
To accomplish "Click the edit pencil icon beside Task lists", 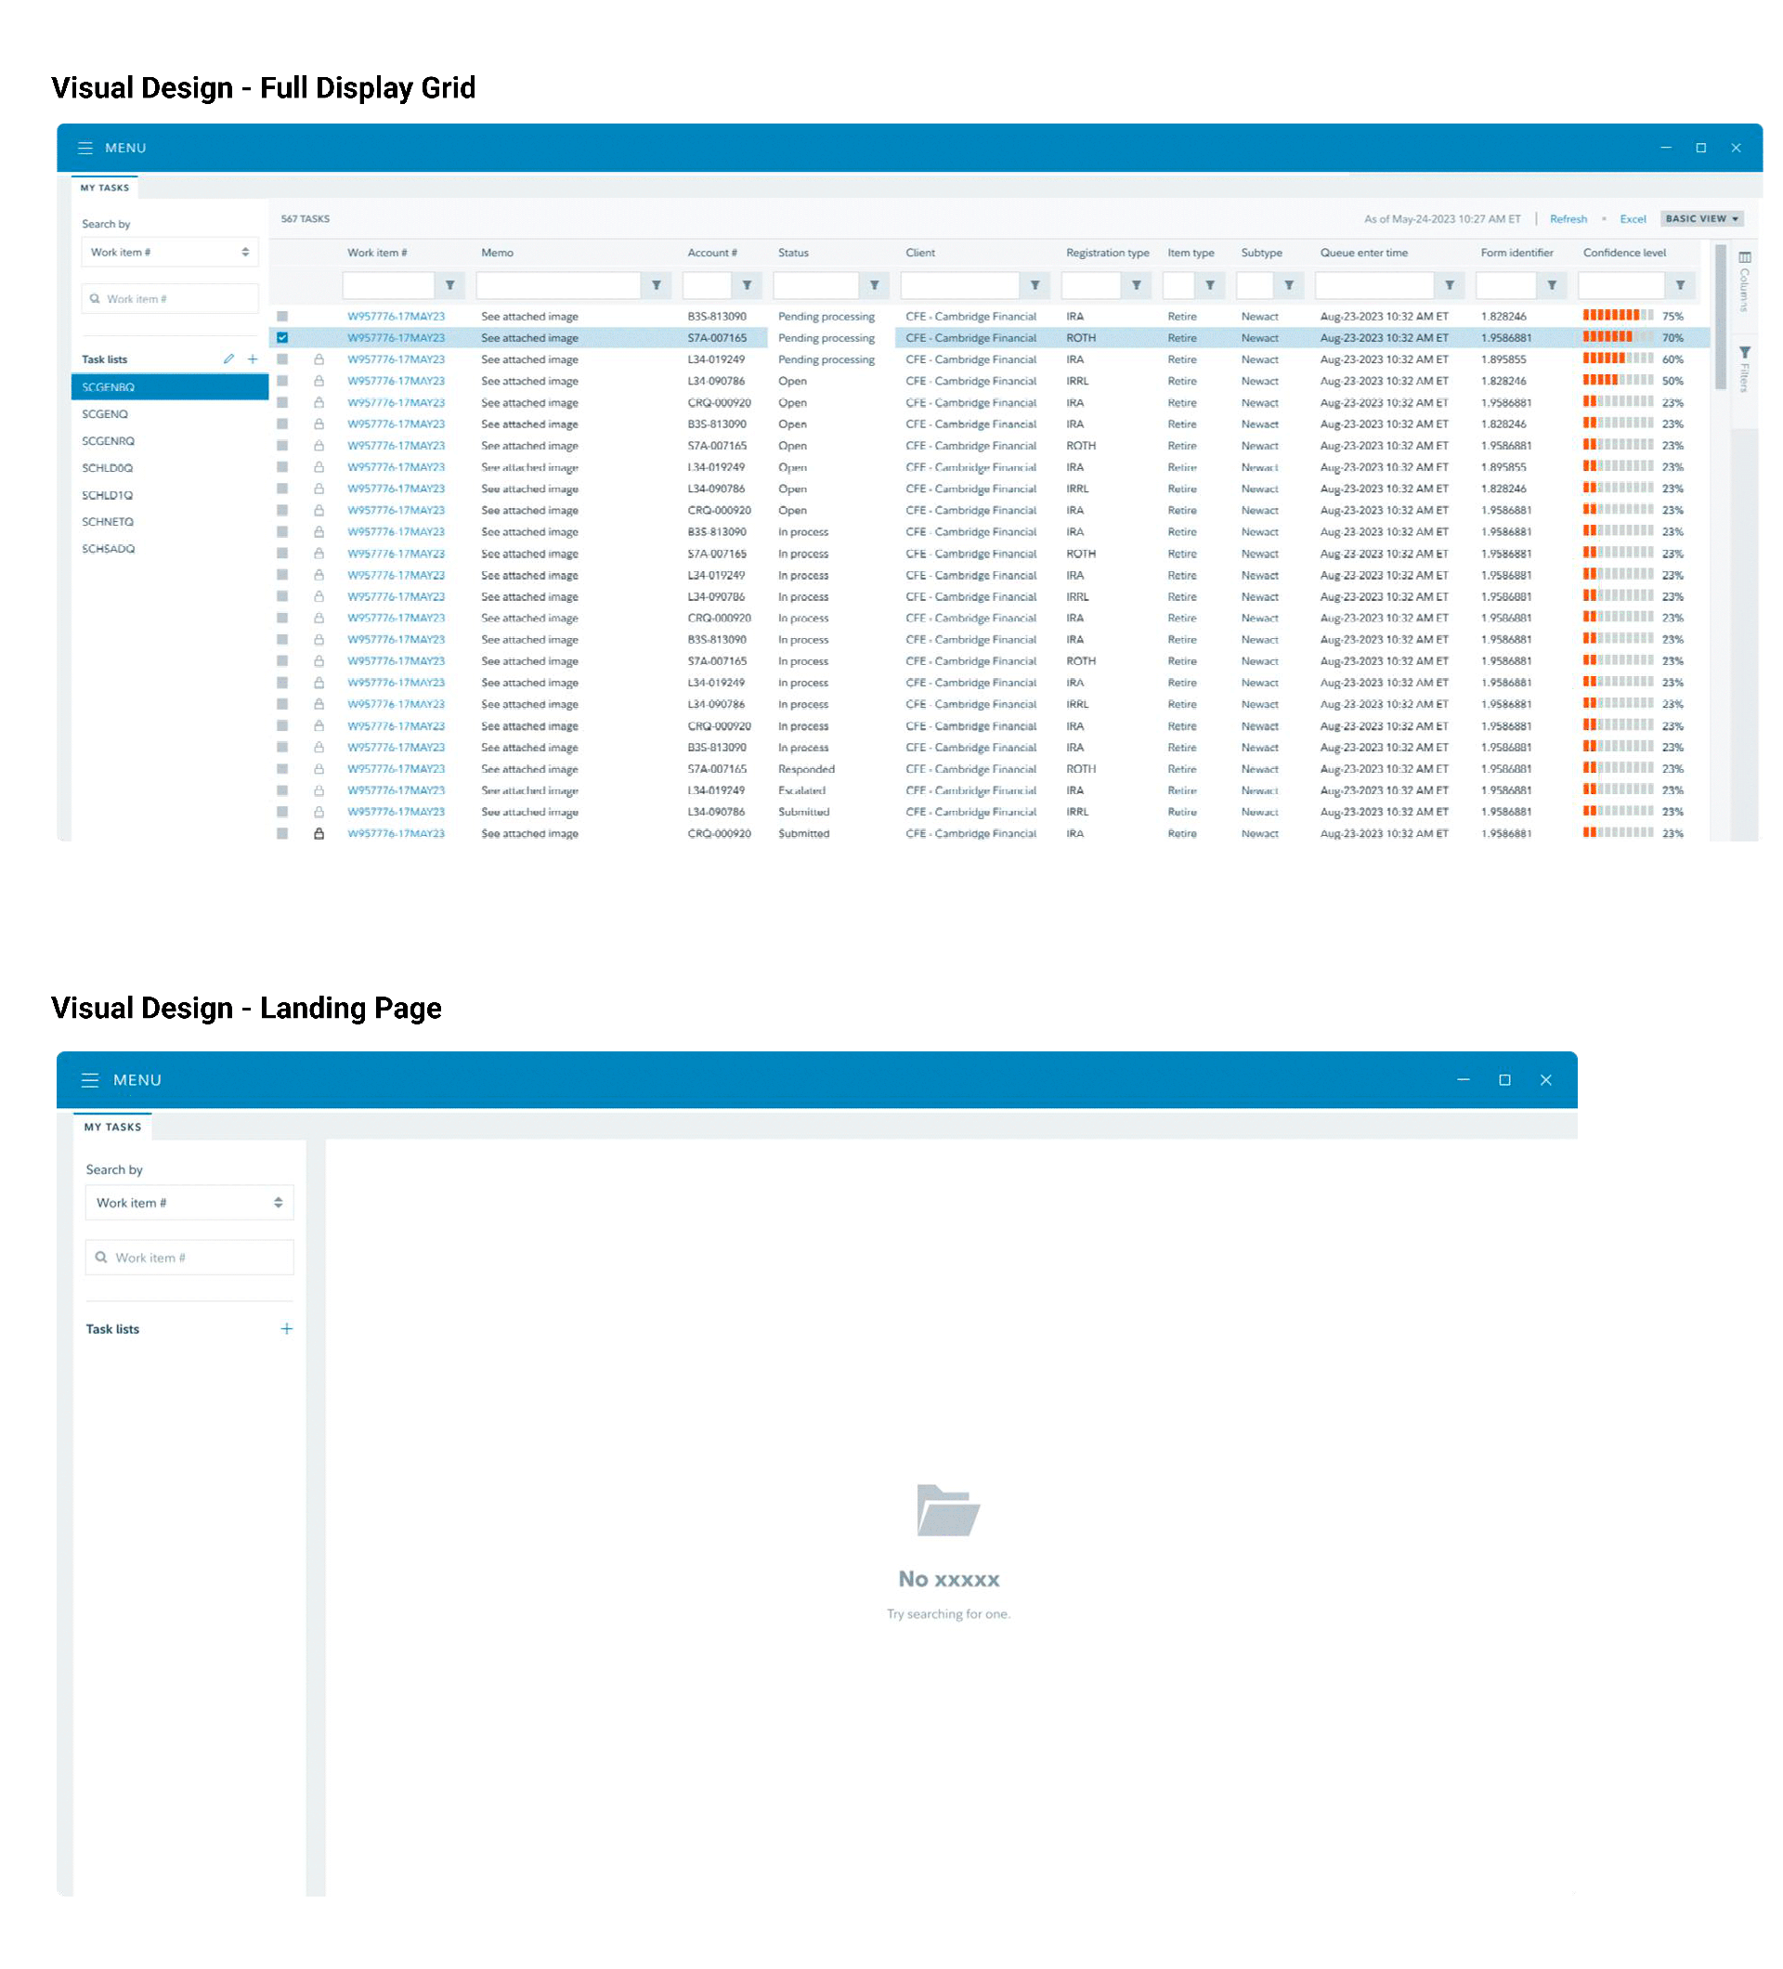I will point(228,359).
